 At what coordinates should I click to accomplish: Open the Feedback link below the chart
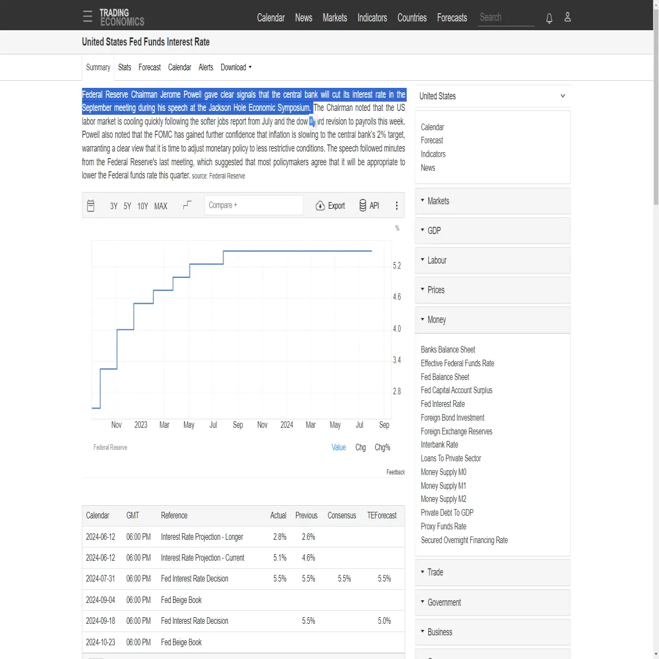coord(395,472)
